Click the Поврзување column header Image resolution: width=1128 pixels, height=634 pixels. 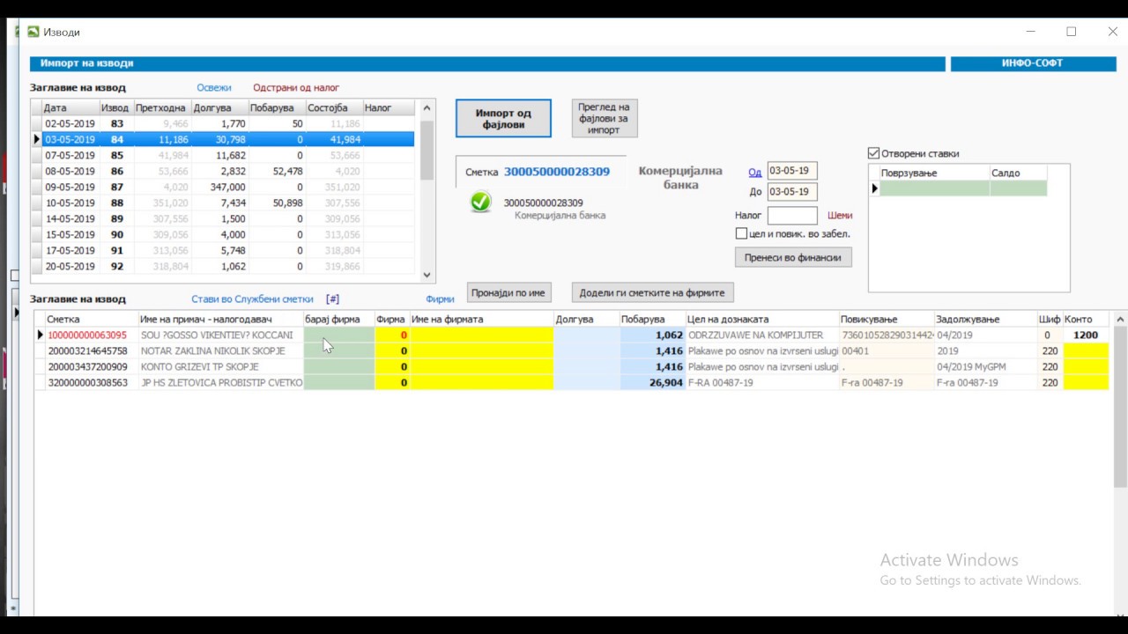pyautogui.click(x=934, y=173)
